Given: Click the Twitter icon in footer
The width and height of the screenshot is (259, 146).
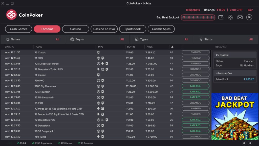Looking at the screenshot, I should pyautogui.click(x=244, y=143).
